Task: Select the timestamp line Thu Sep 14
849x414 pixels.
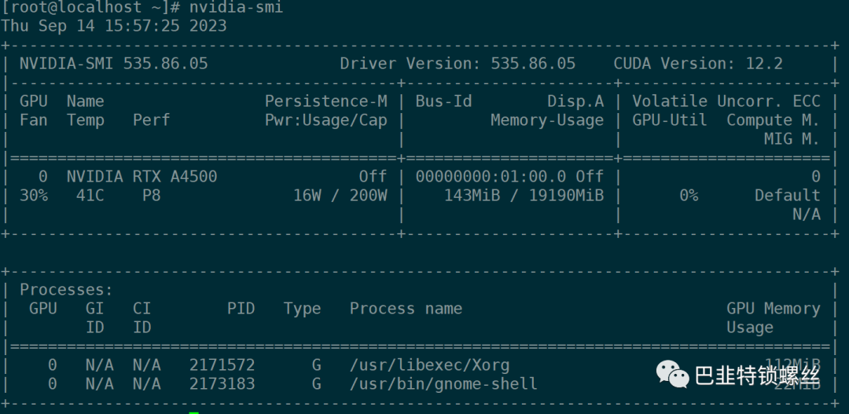Action: [x=114, y=25]
